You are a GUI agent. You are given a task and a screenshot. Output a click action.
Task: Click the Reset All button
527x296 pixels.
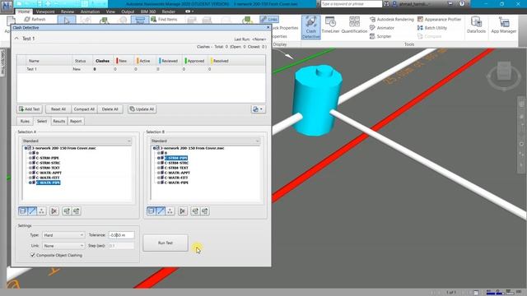[58, 109]
